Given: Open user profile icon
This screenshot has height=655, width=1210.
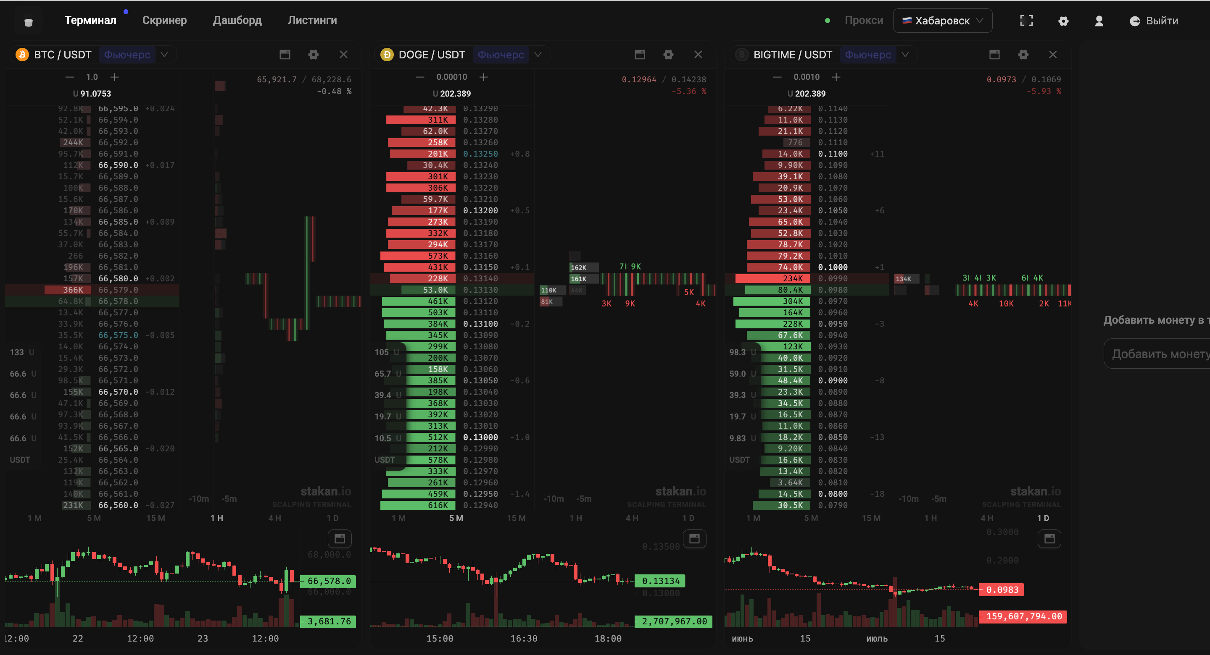Looking at the screenshot, I should 1099,21.
